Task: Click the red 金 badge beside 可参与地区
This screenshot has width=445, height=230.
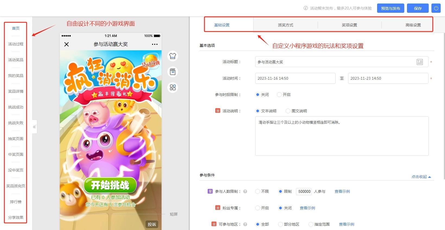Action: click(x=214, y=224)
